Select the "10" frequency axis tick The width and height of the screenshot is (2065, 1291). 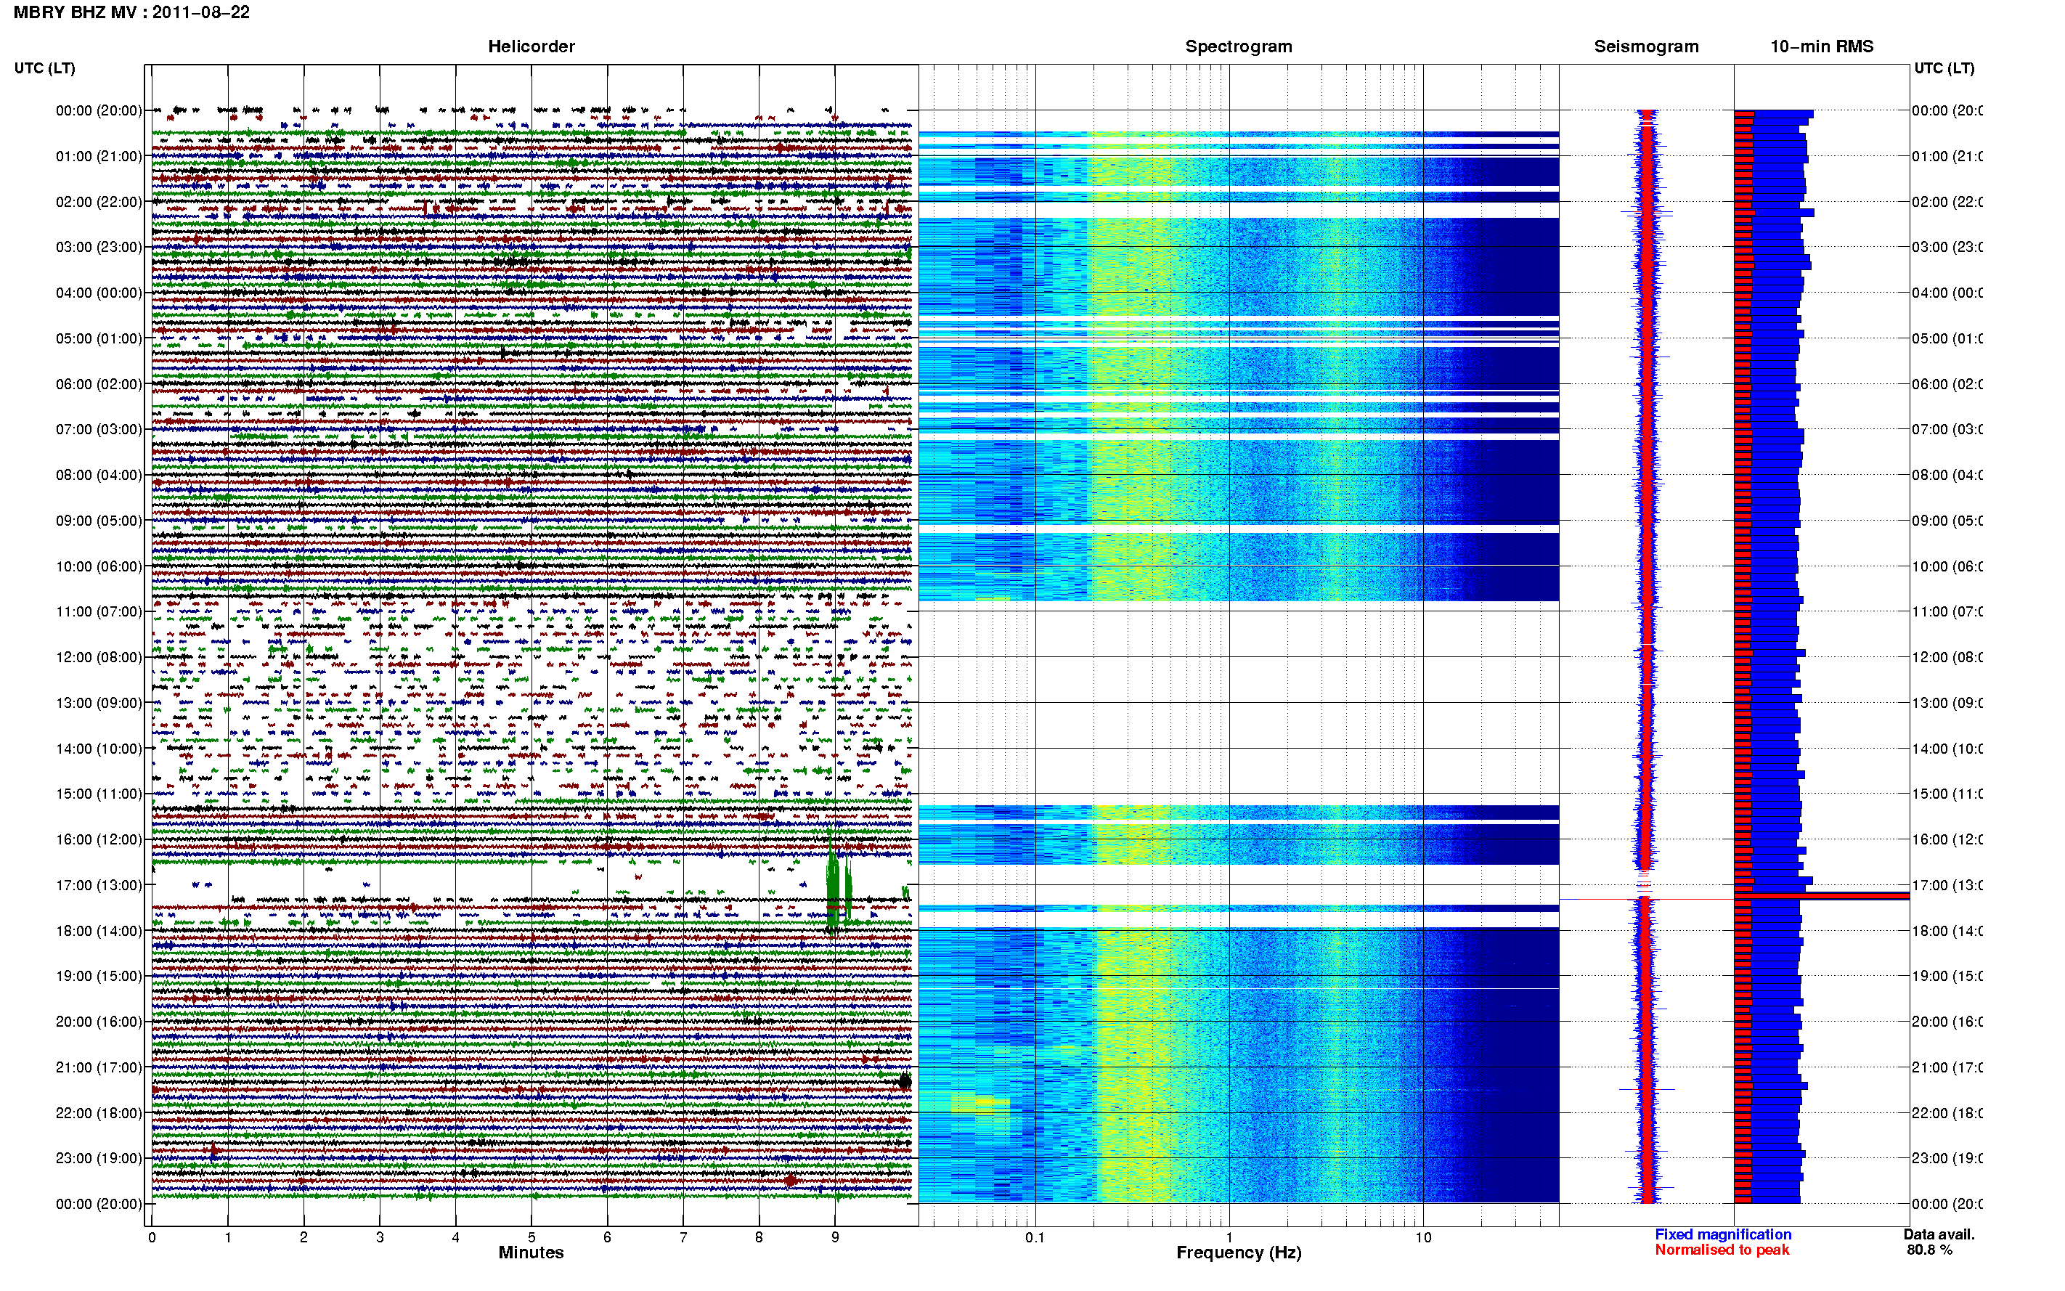click(1423, 1237)
